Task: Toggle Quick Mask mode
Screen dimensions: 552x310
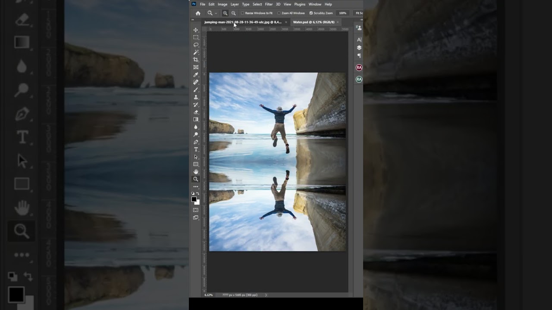Action: coord(196,210)
